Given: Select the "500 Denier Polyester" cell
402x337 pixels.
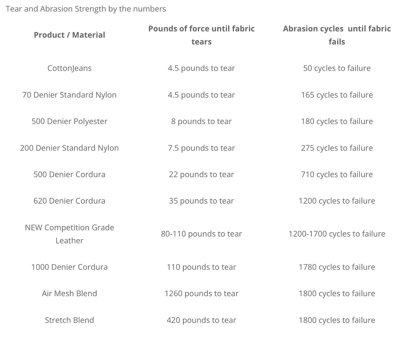Looking at the screenshot, I should coord(69,121).
